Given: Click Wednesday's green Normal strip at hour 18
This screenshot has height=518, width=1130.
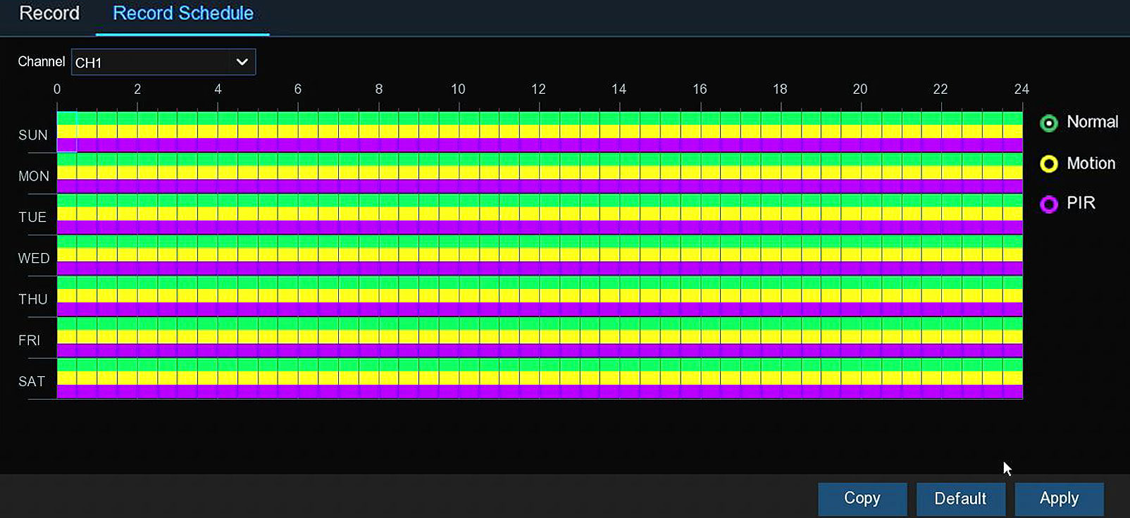Looking at the screenshot, I should [x=790, y=242].
